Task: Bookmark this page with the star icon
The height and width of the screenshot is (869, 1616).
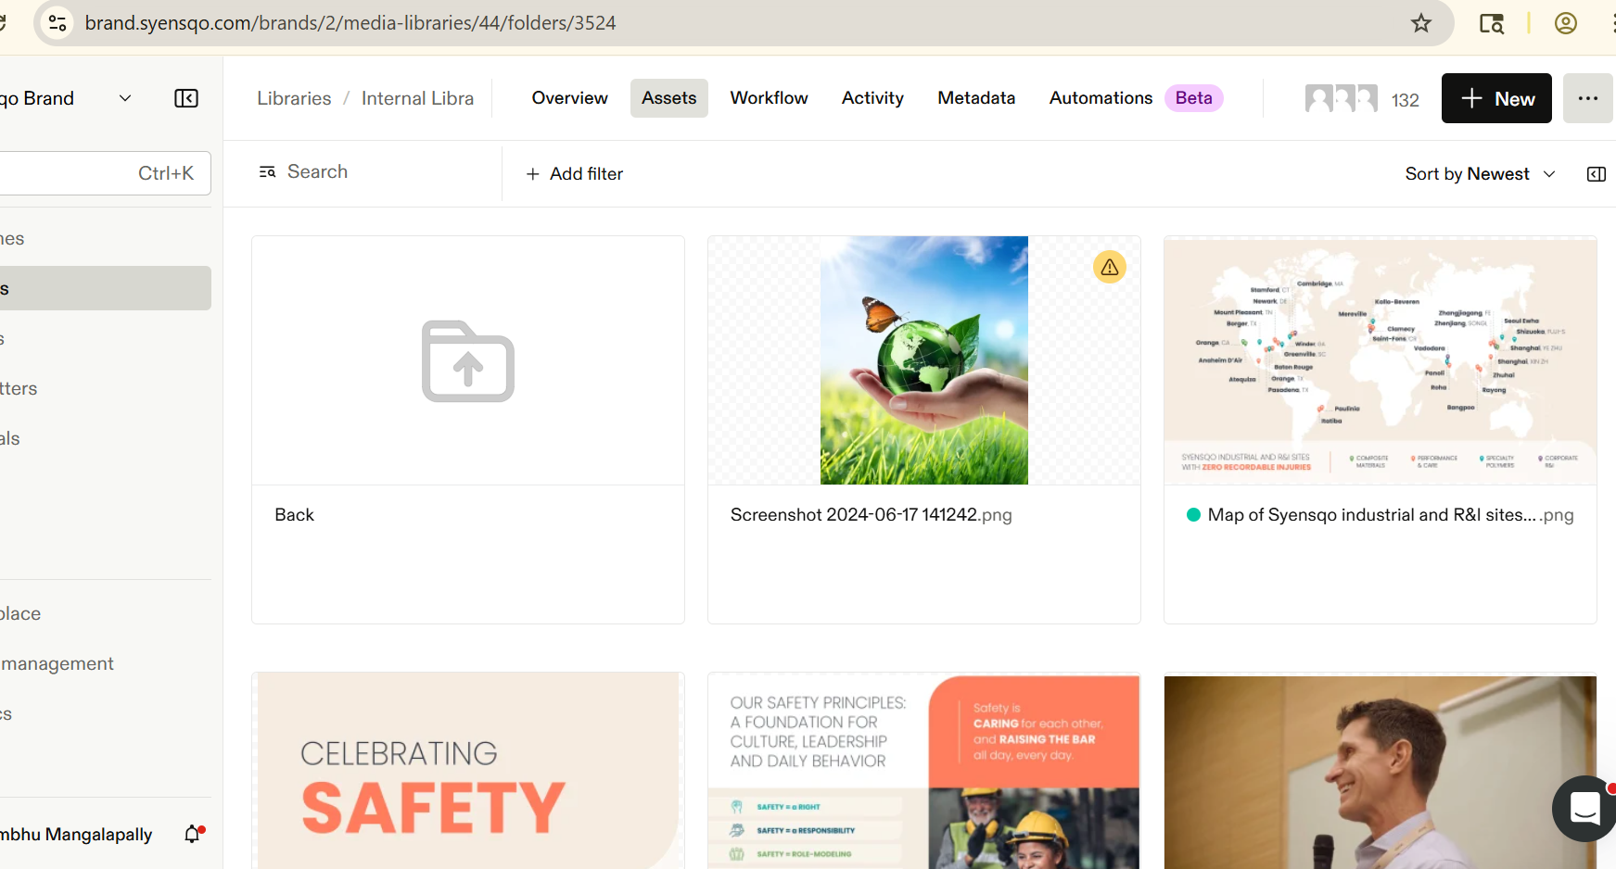Action: (1420, 23)
